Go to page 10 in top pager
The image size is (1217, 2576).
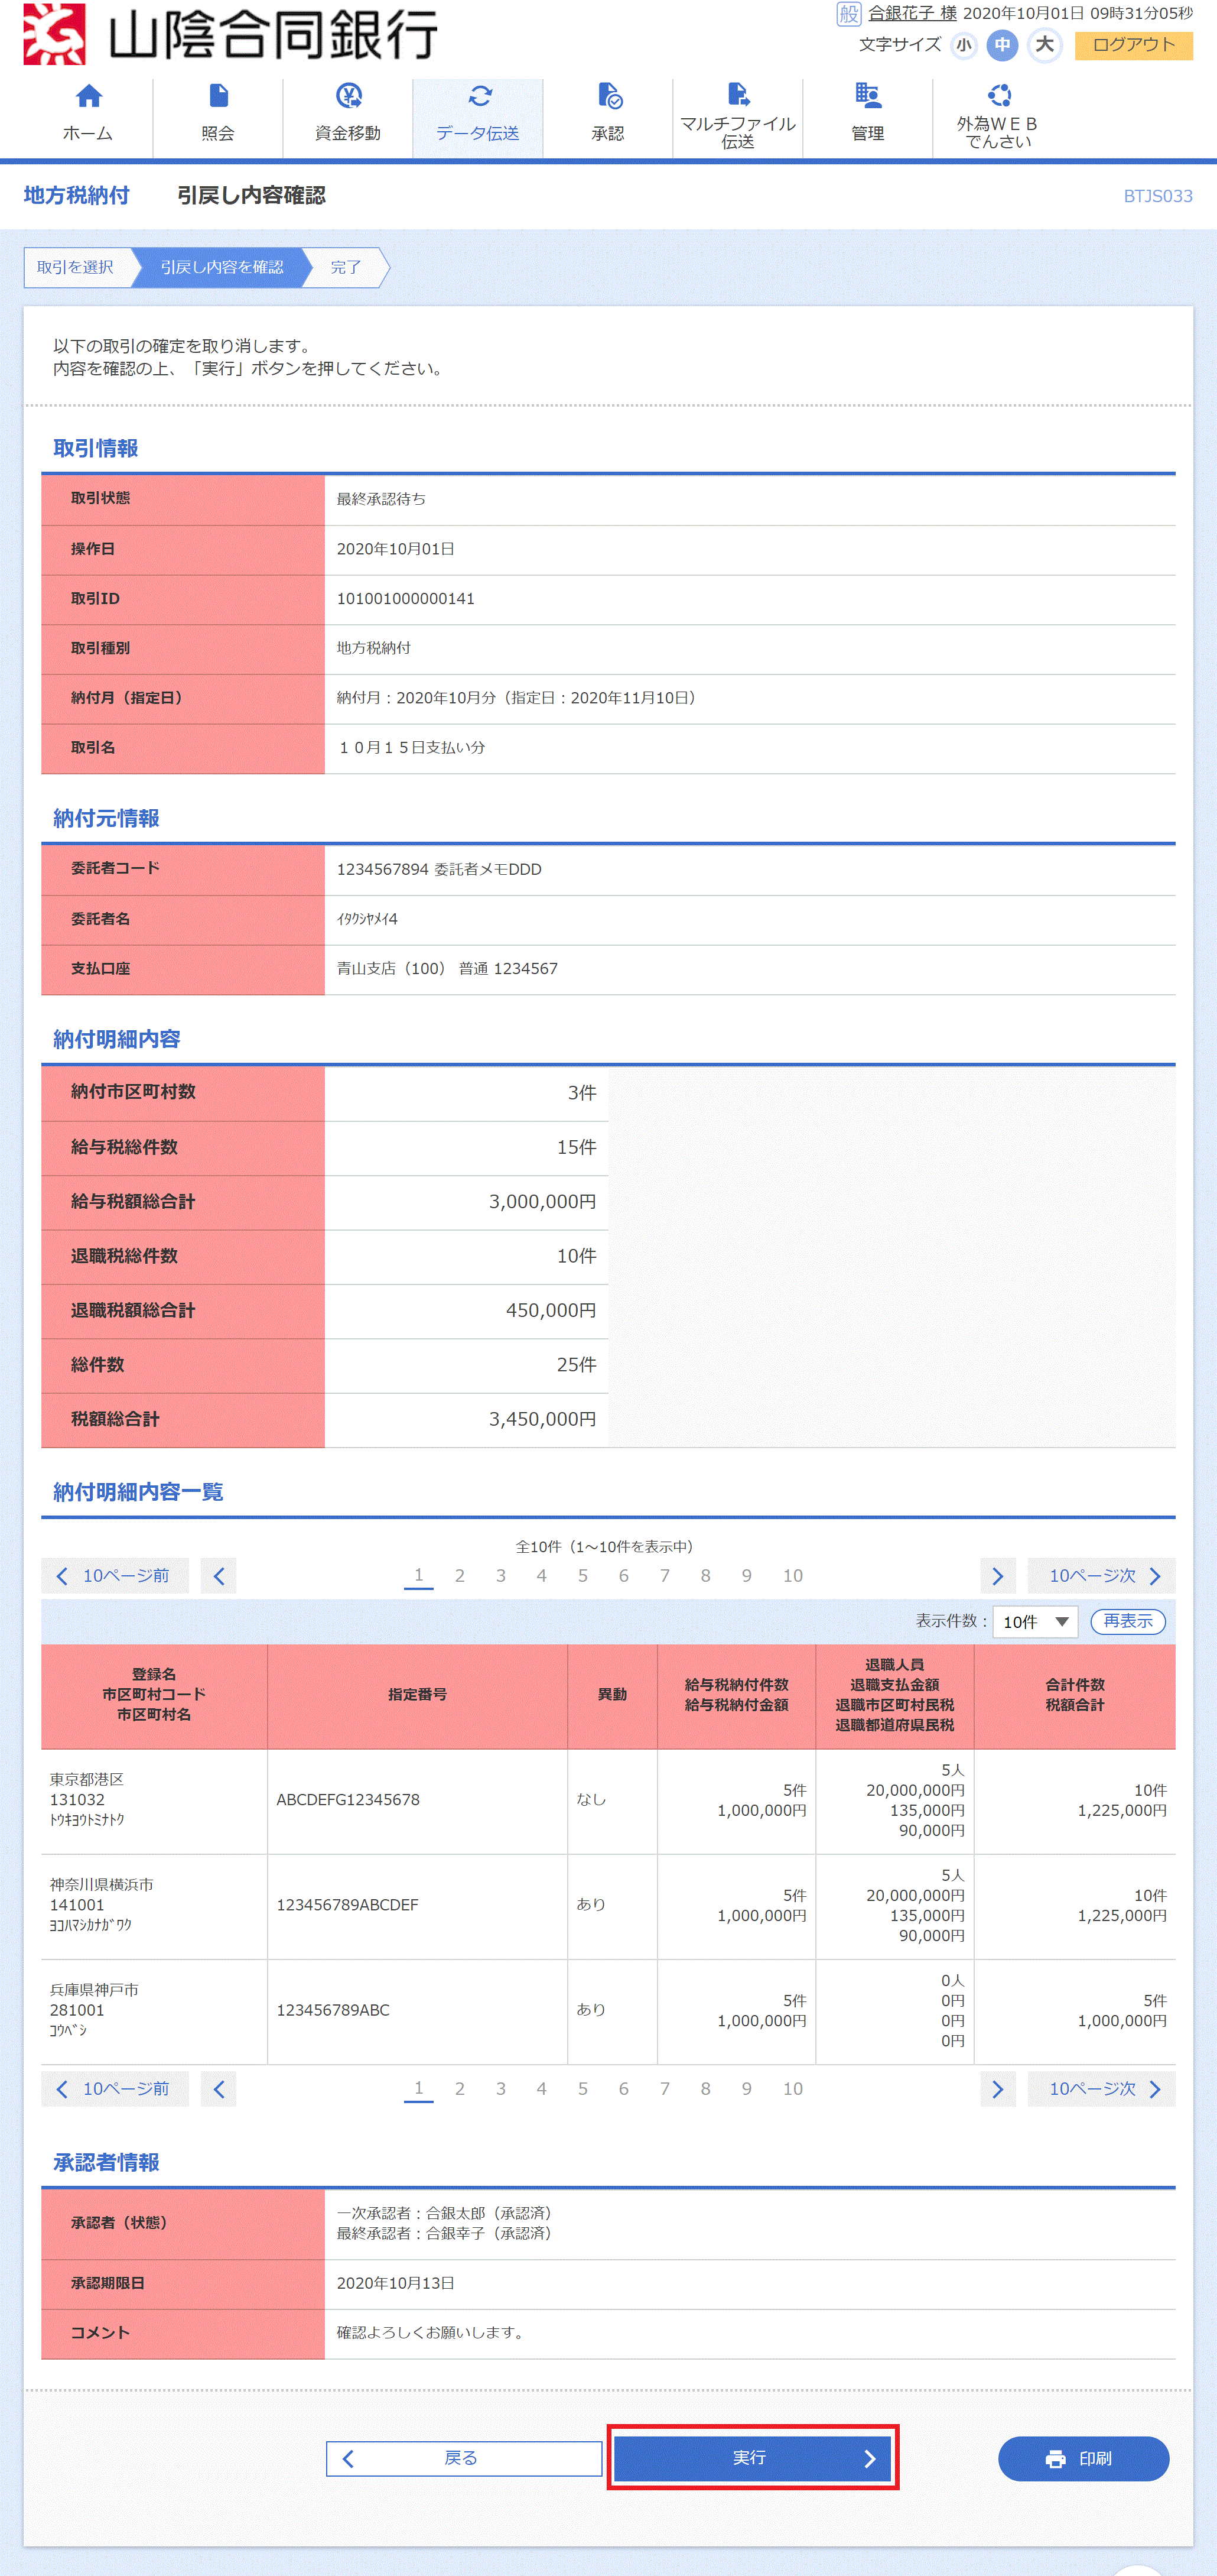pos(793,1576)
